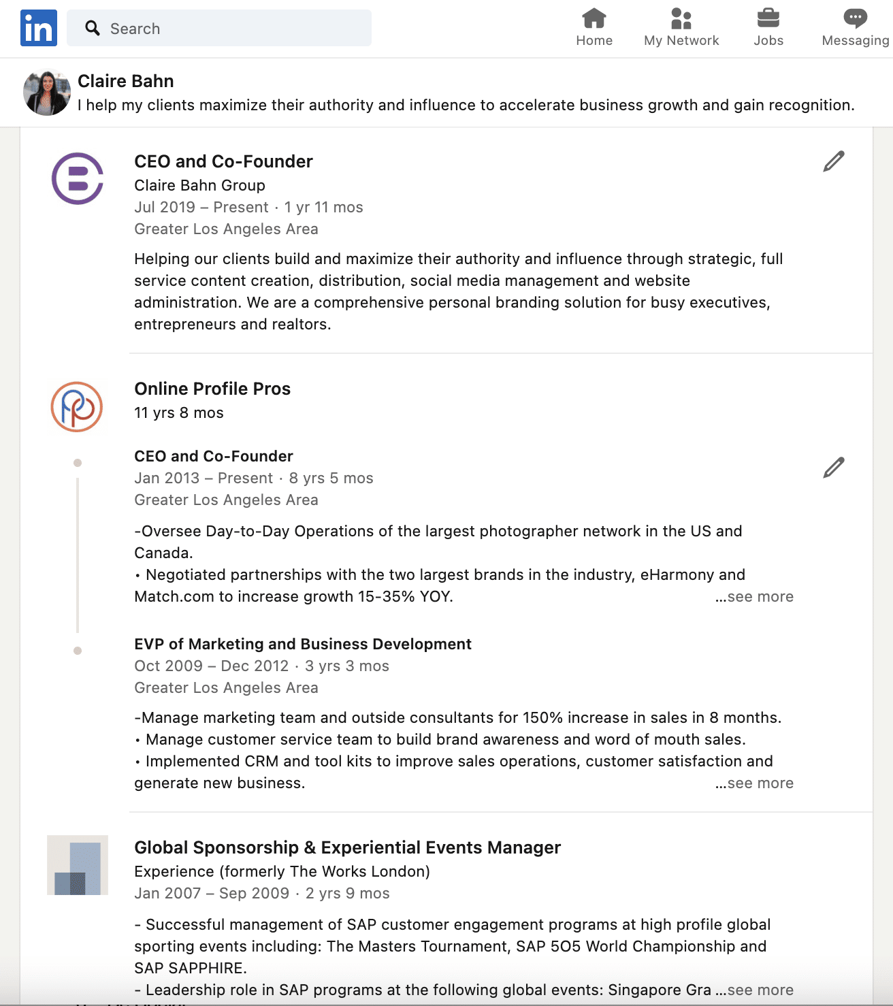Expand see more for Global Sponsorship role
The height and width of the screenshot is (1006, 893).
tap(760, 990)
